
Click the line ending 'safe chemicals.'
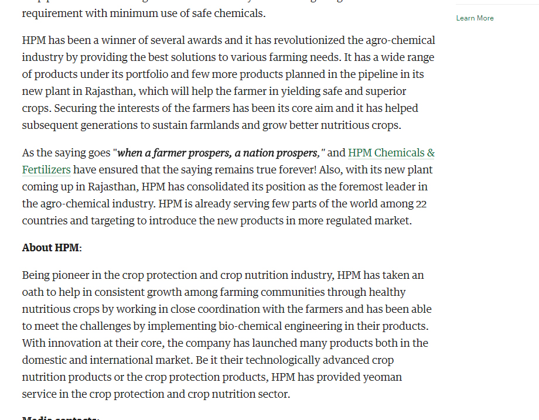[x=144, y=13]
